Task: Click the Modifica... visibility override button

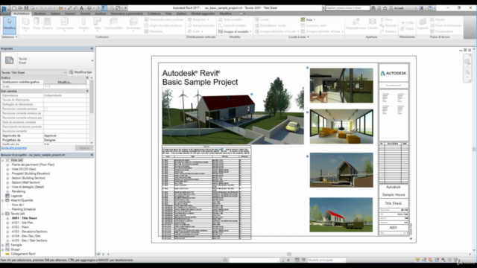Action: coord(65,82)
